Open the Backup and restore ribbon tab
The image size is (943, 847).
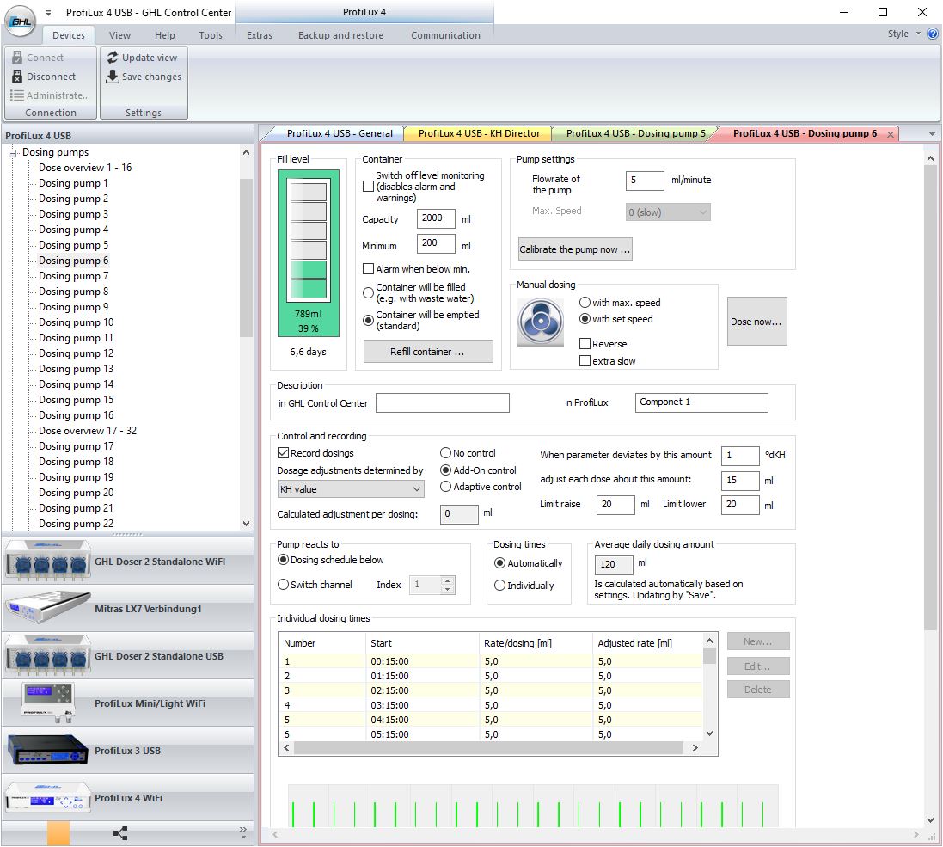point(340,35)
